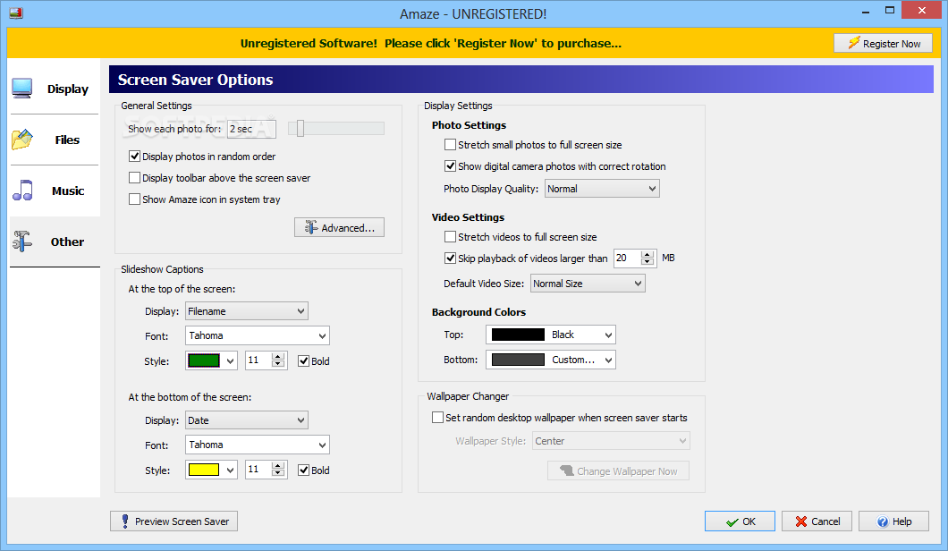
Task: Click the Cancel button
Action: pos(817,521)
